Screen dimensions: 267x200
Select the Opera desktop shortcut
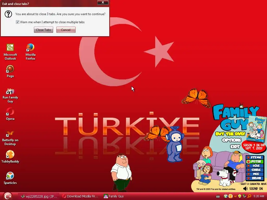click(10, 114)
